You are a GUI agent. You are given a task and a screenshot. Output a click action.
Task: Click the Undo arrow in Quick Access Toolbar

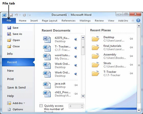point(16,15)
